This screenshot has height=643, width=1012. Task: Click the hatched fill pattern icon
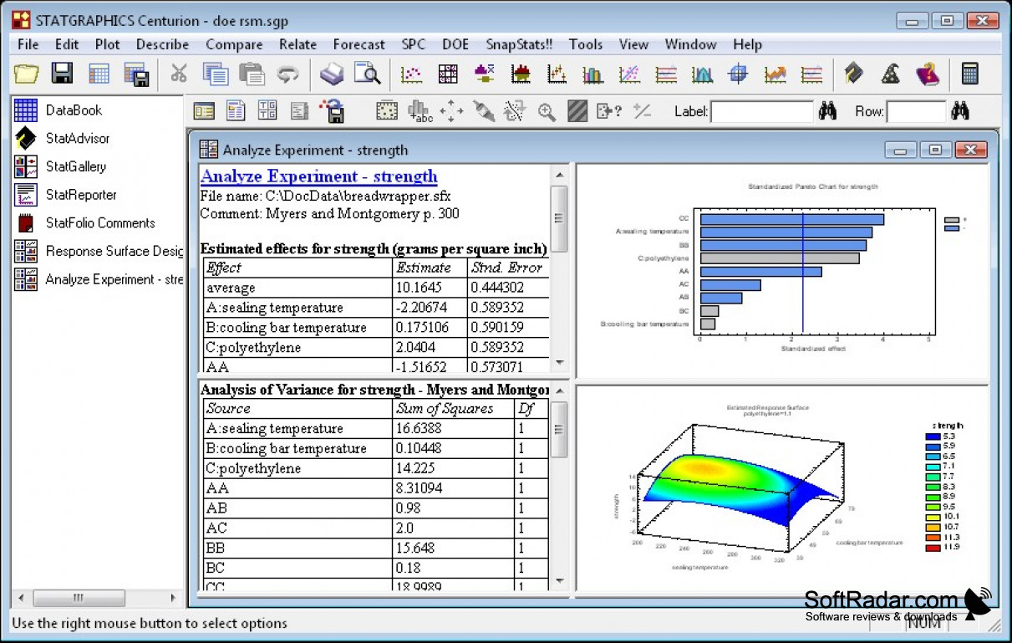pyautogui.click(x=577, y=110)
